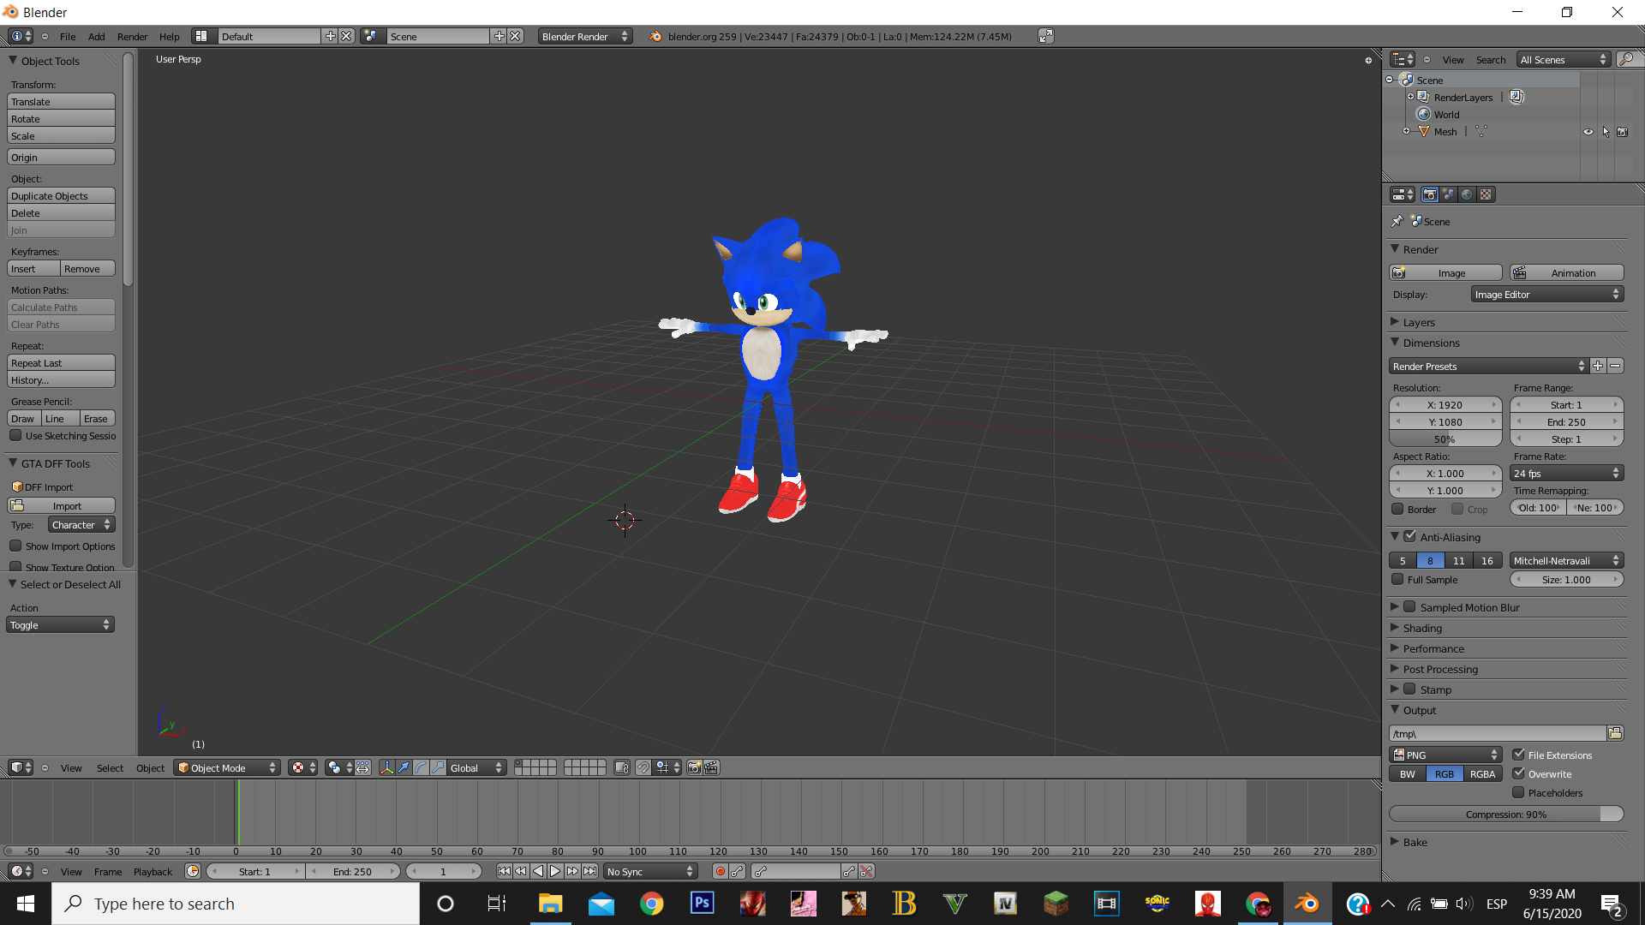
Task: Click the Animation render button
Action: [x=1567, y=272]
